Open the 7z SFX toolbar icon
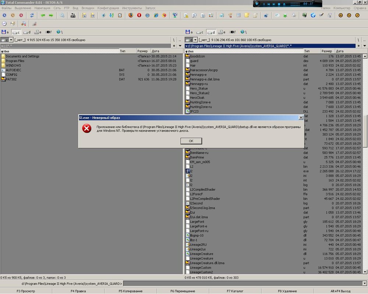368x294 pixels. 73,15
